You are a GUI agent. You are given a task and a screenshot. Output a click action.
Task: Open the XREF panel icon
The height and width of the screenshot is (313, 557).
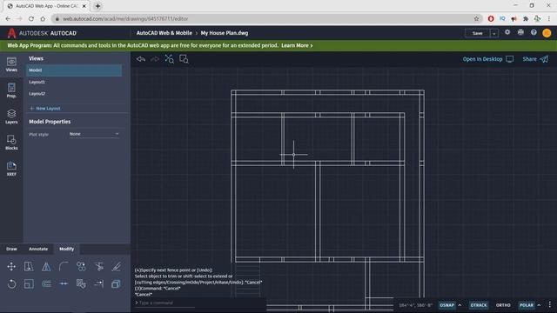(11, 169)
